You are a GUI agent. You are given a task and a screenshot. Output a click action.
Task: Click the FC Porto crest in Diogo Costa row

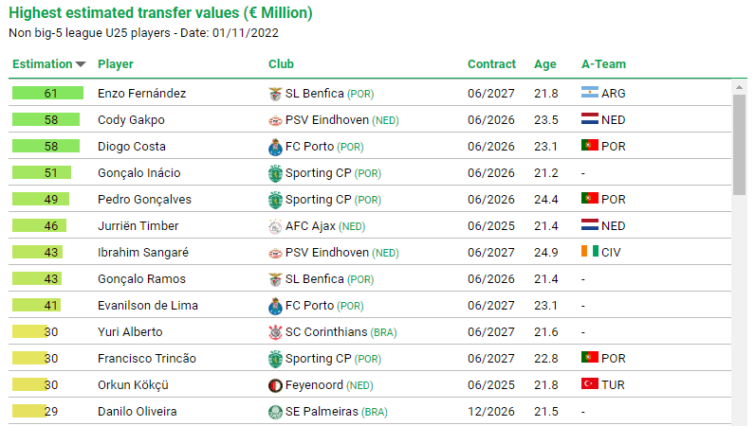click(275, 147)
